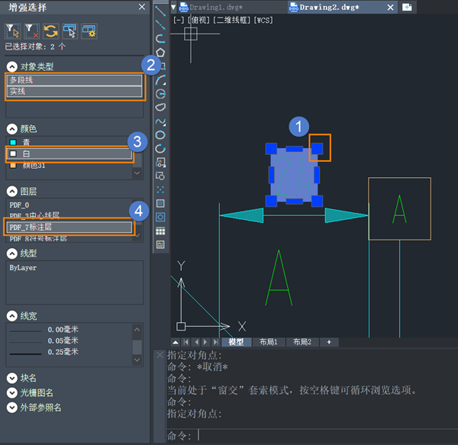
Task: Select the Point tool
Action: 160,190
